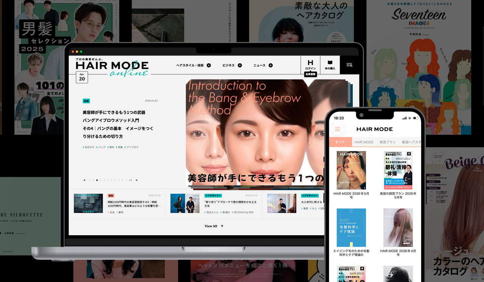Image resolution: width=484 pixels, height=282 pixels.
Task: Click the #社会 tag
Action: point(111,212)
